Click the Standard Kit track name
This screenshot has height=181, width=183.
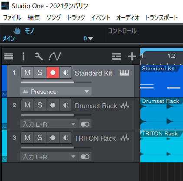coord(93,73)
